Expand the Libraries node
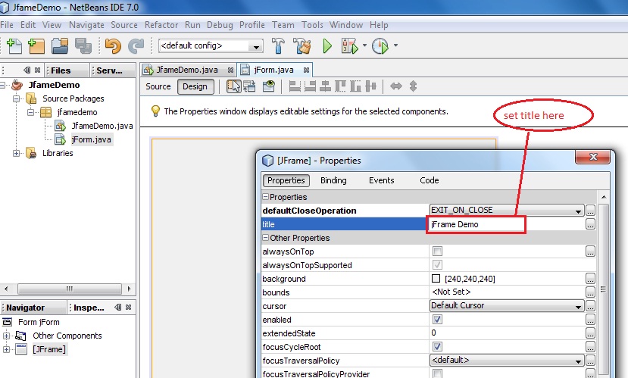 [17, 153]
